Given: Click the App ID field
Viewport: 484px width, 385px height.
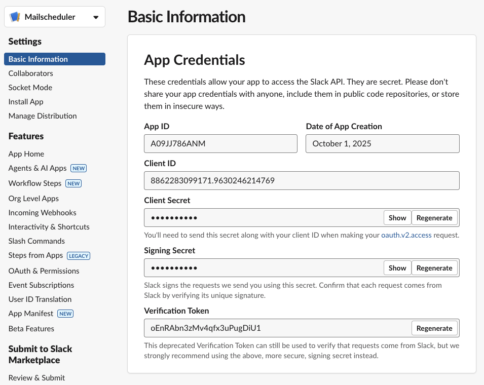Looking at the screenshot, I should [220, 144].
